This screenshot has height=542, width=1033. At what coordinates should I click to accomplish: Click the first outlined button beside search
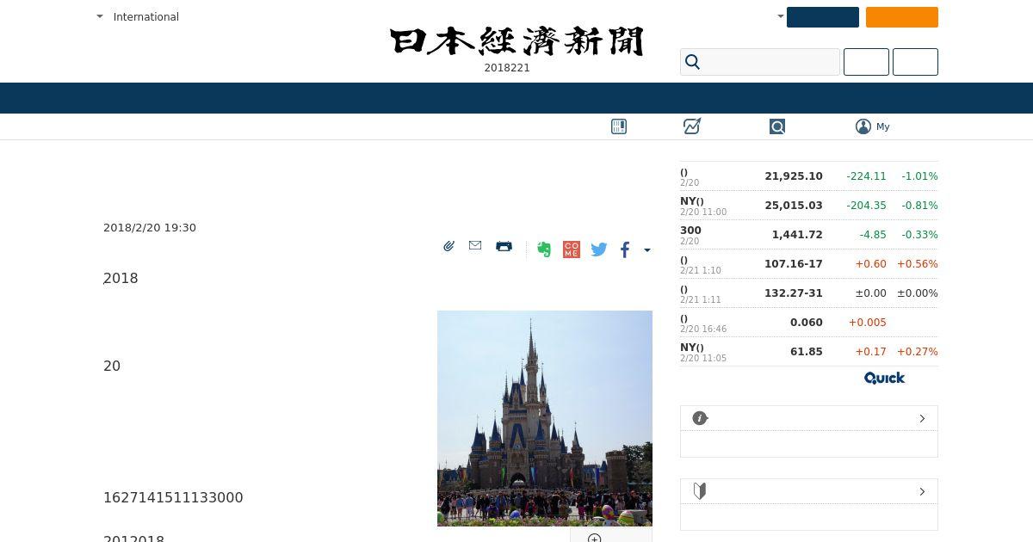[x=866, y=62]
